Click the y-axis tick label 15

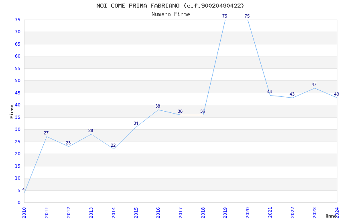(x=18, y=166)
